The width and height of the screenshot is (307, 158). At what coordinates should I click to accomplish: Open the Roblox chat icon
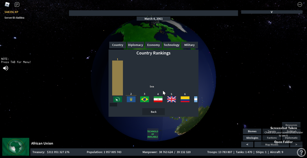tap(17, 4)
